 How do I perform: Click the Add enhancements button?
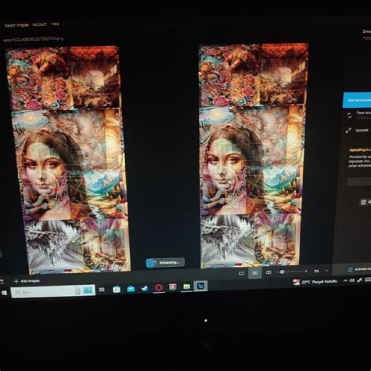click(357, 100)
